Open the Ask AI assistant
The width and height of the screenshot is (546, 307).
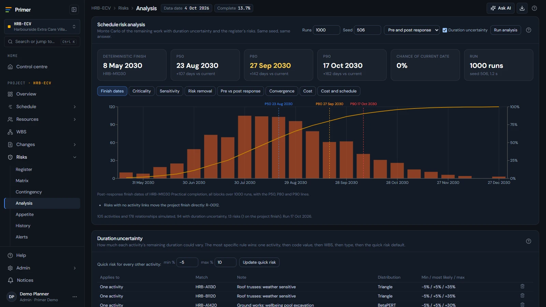(501, 8)
